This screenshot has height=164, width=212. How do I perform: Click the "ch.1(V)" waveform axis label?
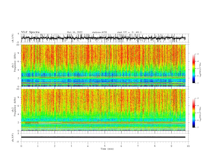pyautogui.click(x=13, y=38)
